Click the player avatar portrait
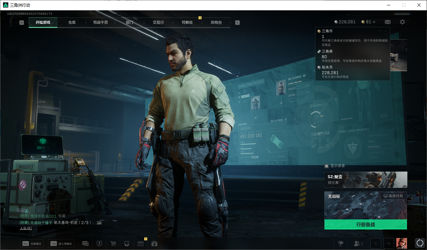427x250 pixels. click(x=402, y=244)
